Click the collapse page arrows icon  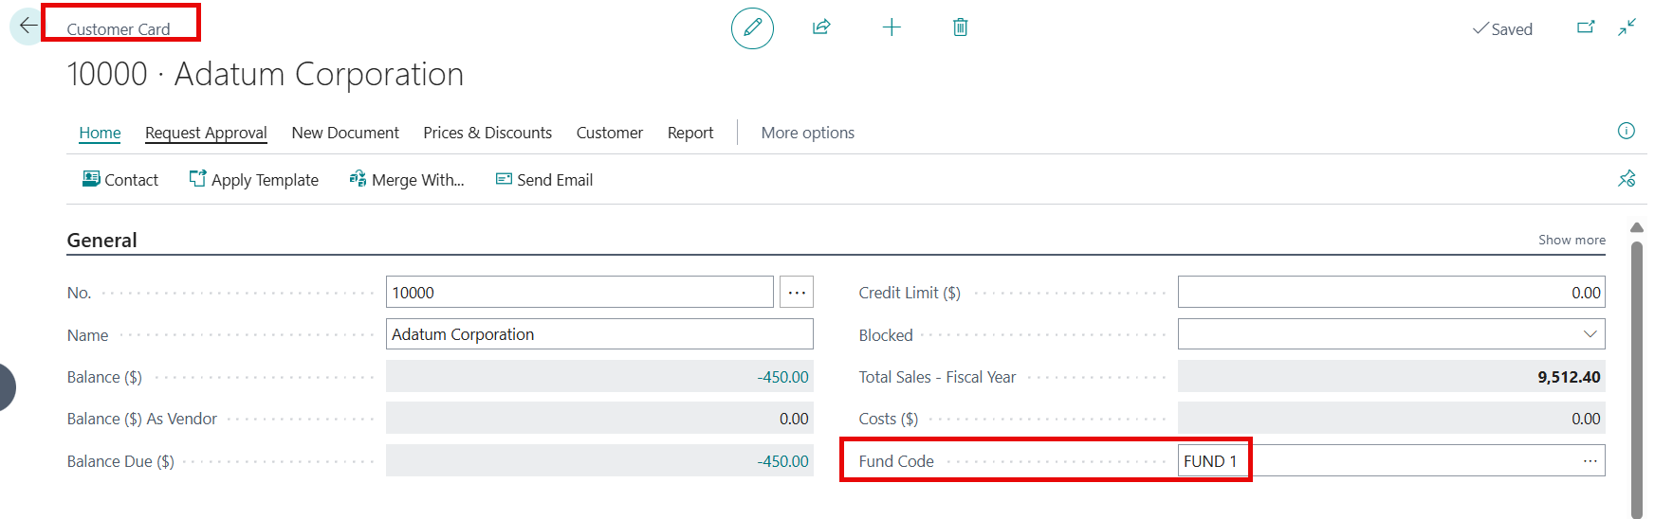(1627, 27)
